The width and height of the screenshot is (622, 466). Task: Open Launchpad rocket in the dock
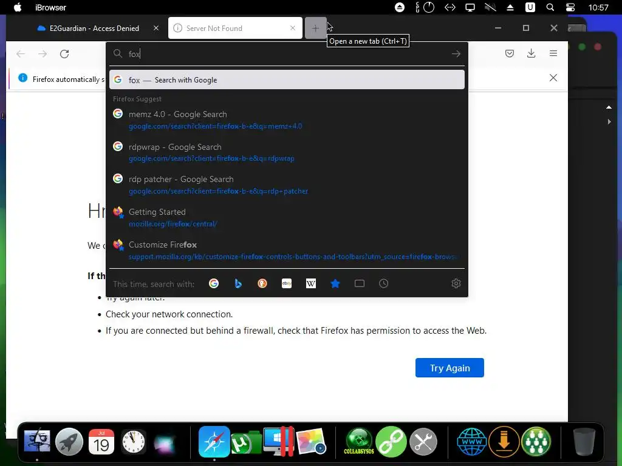(x=69, y=441)
